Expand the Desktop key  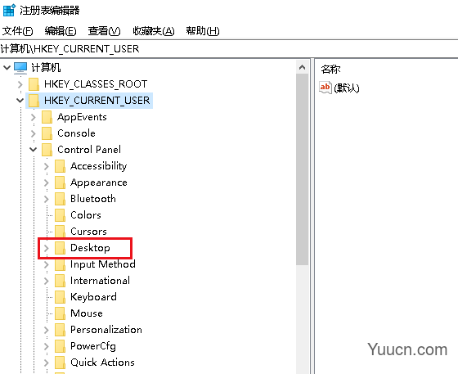click(46, 248)
